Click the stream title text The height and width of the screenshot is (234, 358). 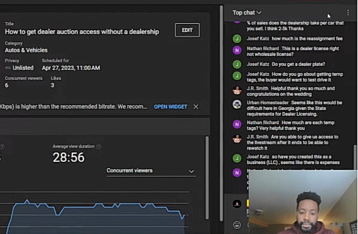point(82,32)
